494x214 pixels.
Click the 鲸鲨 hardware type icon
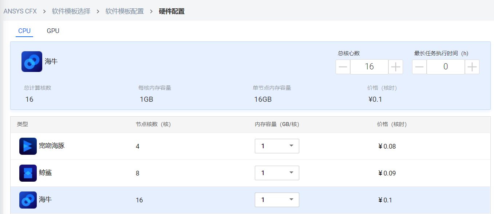[28, 173]
